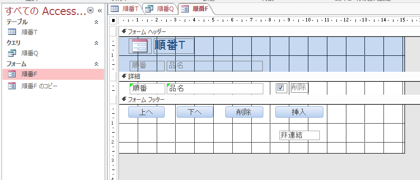Click the 下へ button
Screen dimensions: 420x180
195,112
